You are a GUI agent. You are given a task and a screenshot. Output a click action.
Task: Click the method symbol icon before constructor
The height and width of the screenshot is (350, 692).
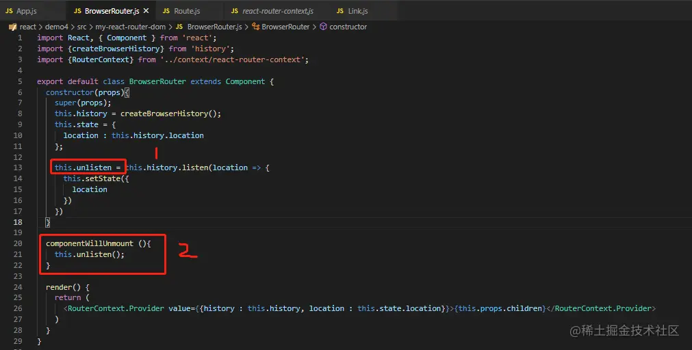click(323, 27)
